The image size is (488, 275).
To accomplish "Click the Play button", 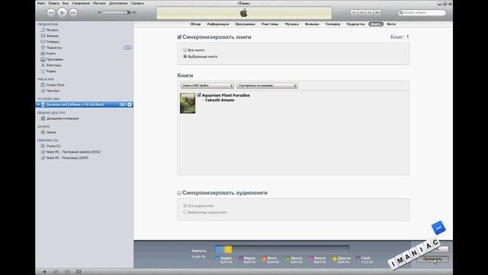I will (62, 12).
